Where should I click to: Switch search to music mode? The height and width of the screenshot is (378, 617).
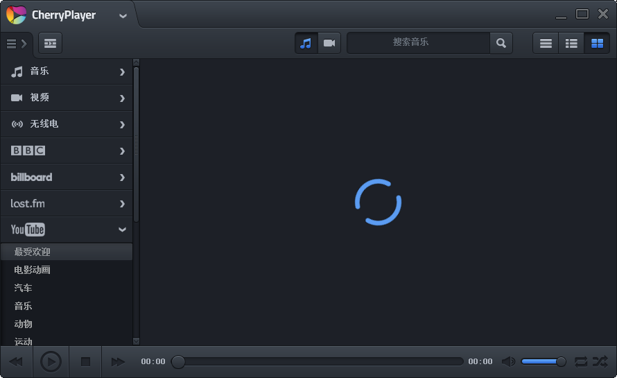pyautogui.click(x=306, y=43)
